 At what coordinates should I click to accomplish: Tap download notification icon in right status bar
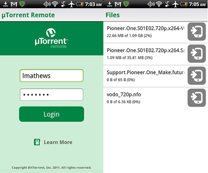pos(109,4)
